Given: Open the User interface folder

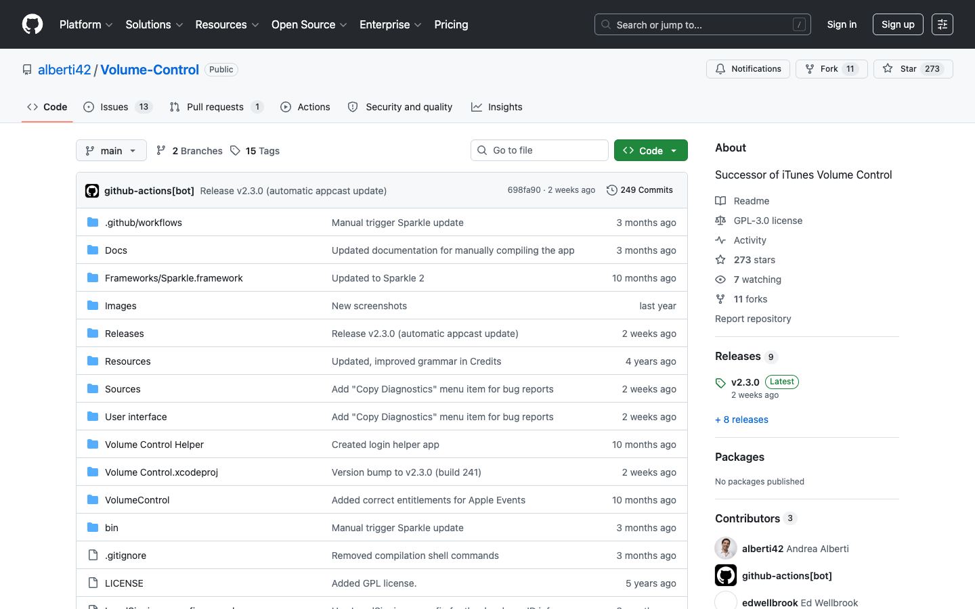Looking at the screenshot, I should 136,417.
